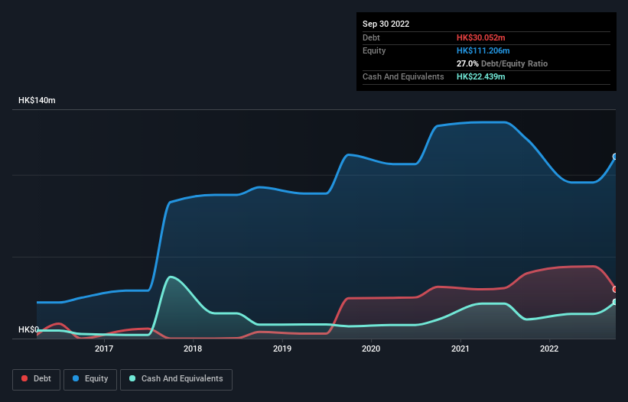
Task: Click the HK$111.206m equity value
Action: tap(483, 50)
